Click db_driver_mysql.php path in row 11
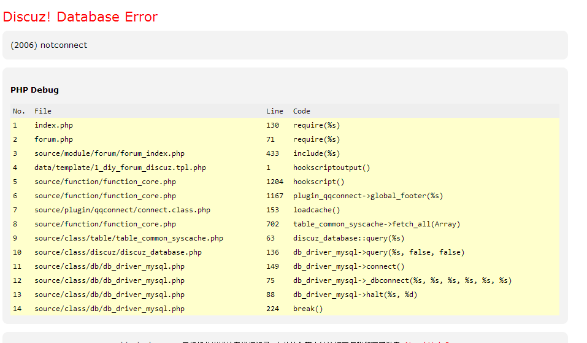The height and width of the screenshot is (343, 587). coord(109,267)
